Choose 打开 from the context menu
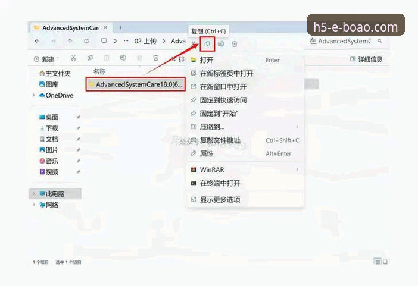The image size is (418, 286). pyautogui.click(x=245, y=60)
